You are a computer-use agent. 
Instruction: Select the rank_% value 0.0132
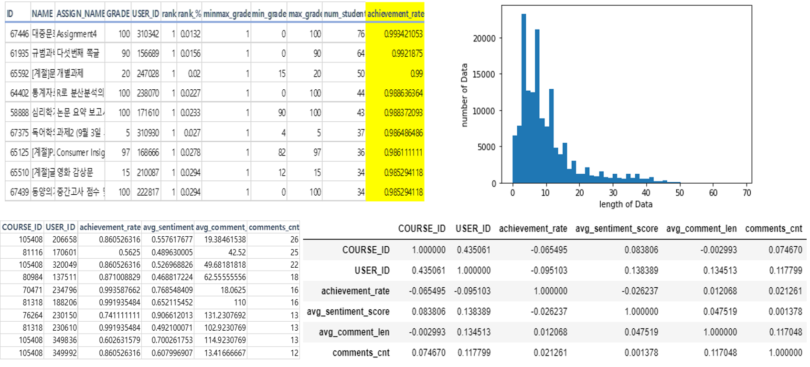190,34
